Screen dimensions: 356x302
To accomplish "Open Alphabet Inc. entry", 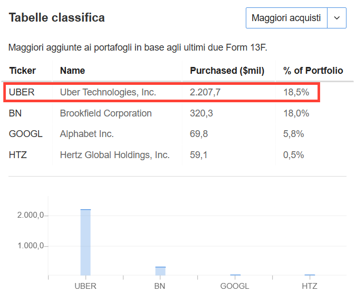I will point(86,134).
